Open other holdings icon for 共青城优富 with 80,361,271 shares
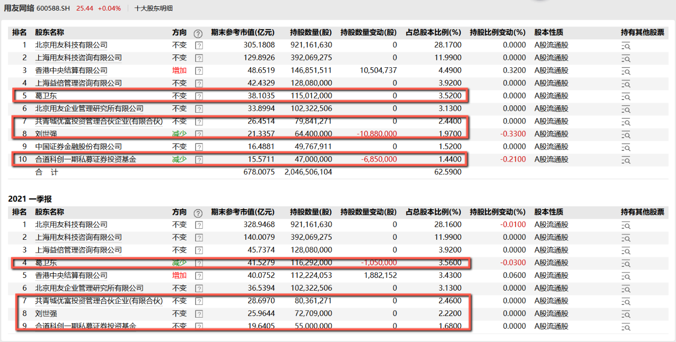676x342 pixels. 626,301
